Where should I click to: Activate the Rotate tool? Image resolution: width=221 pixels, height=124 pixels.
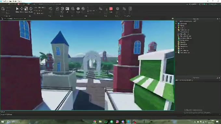tap(31, 9)
